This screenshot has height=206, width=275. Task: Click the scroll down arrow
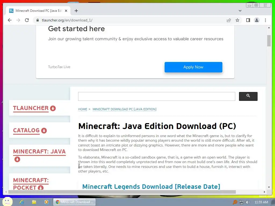pos(269,187)
